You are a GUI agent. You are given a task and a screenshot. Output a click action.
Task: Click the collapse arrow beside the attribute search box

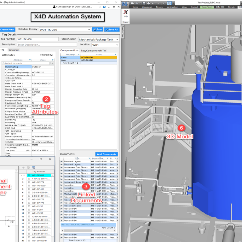pos(52,63)
